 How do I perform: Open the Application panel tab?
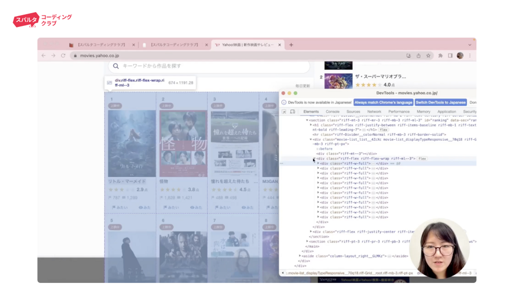(x=447, y=112)
